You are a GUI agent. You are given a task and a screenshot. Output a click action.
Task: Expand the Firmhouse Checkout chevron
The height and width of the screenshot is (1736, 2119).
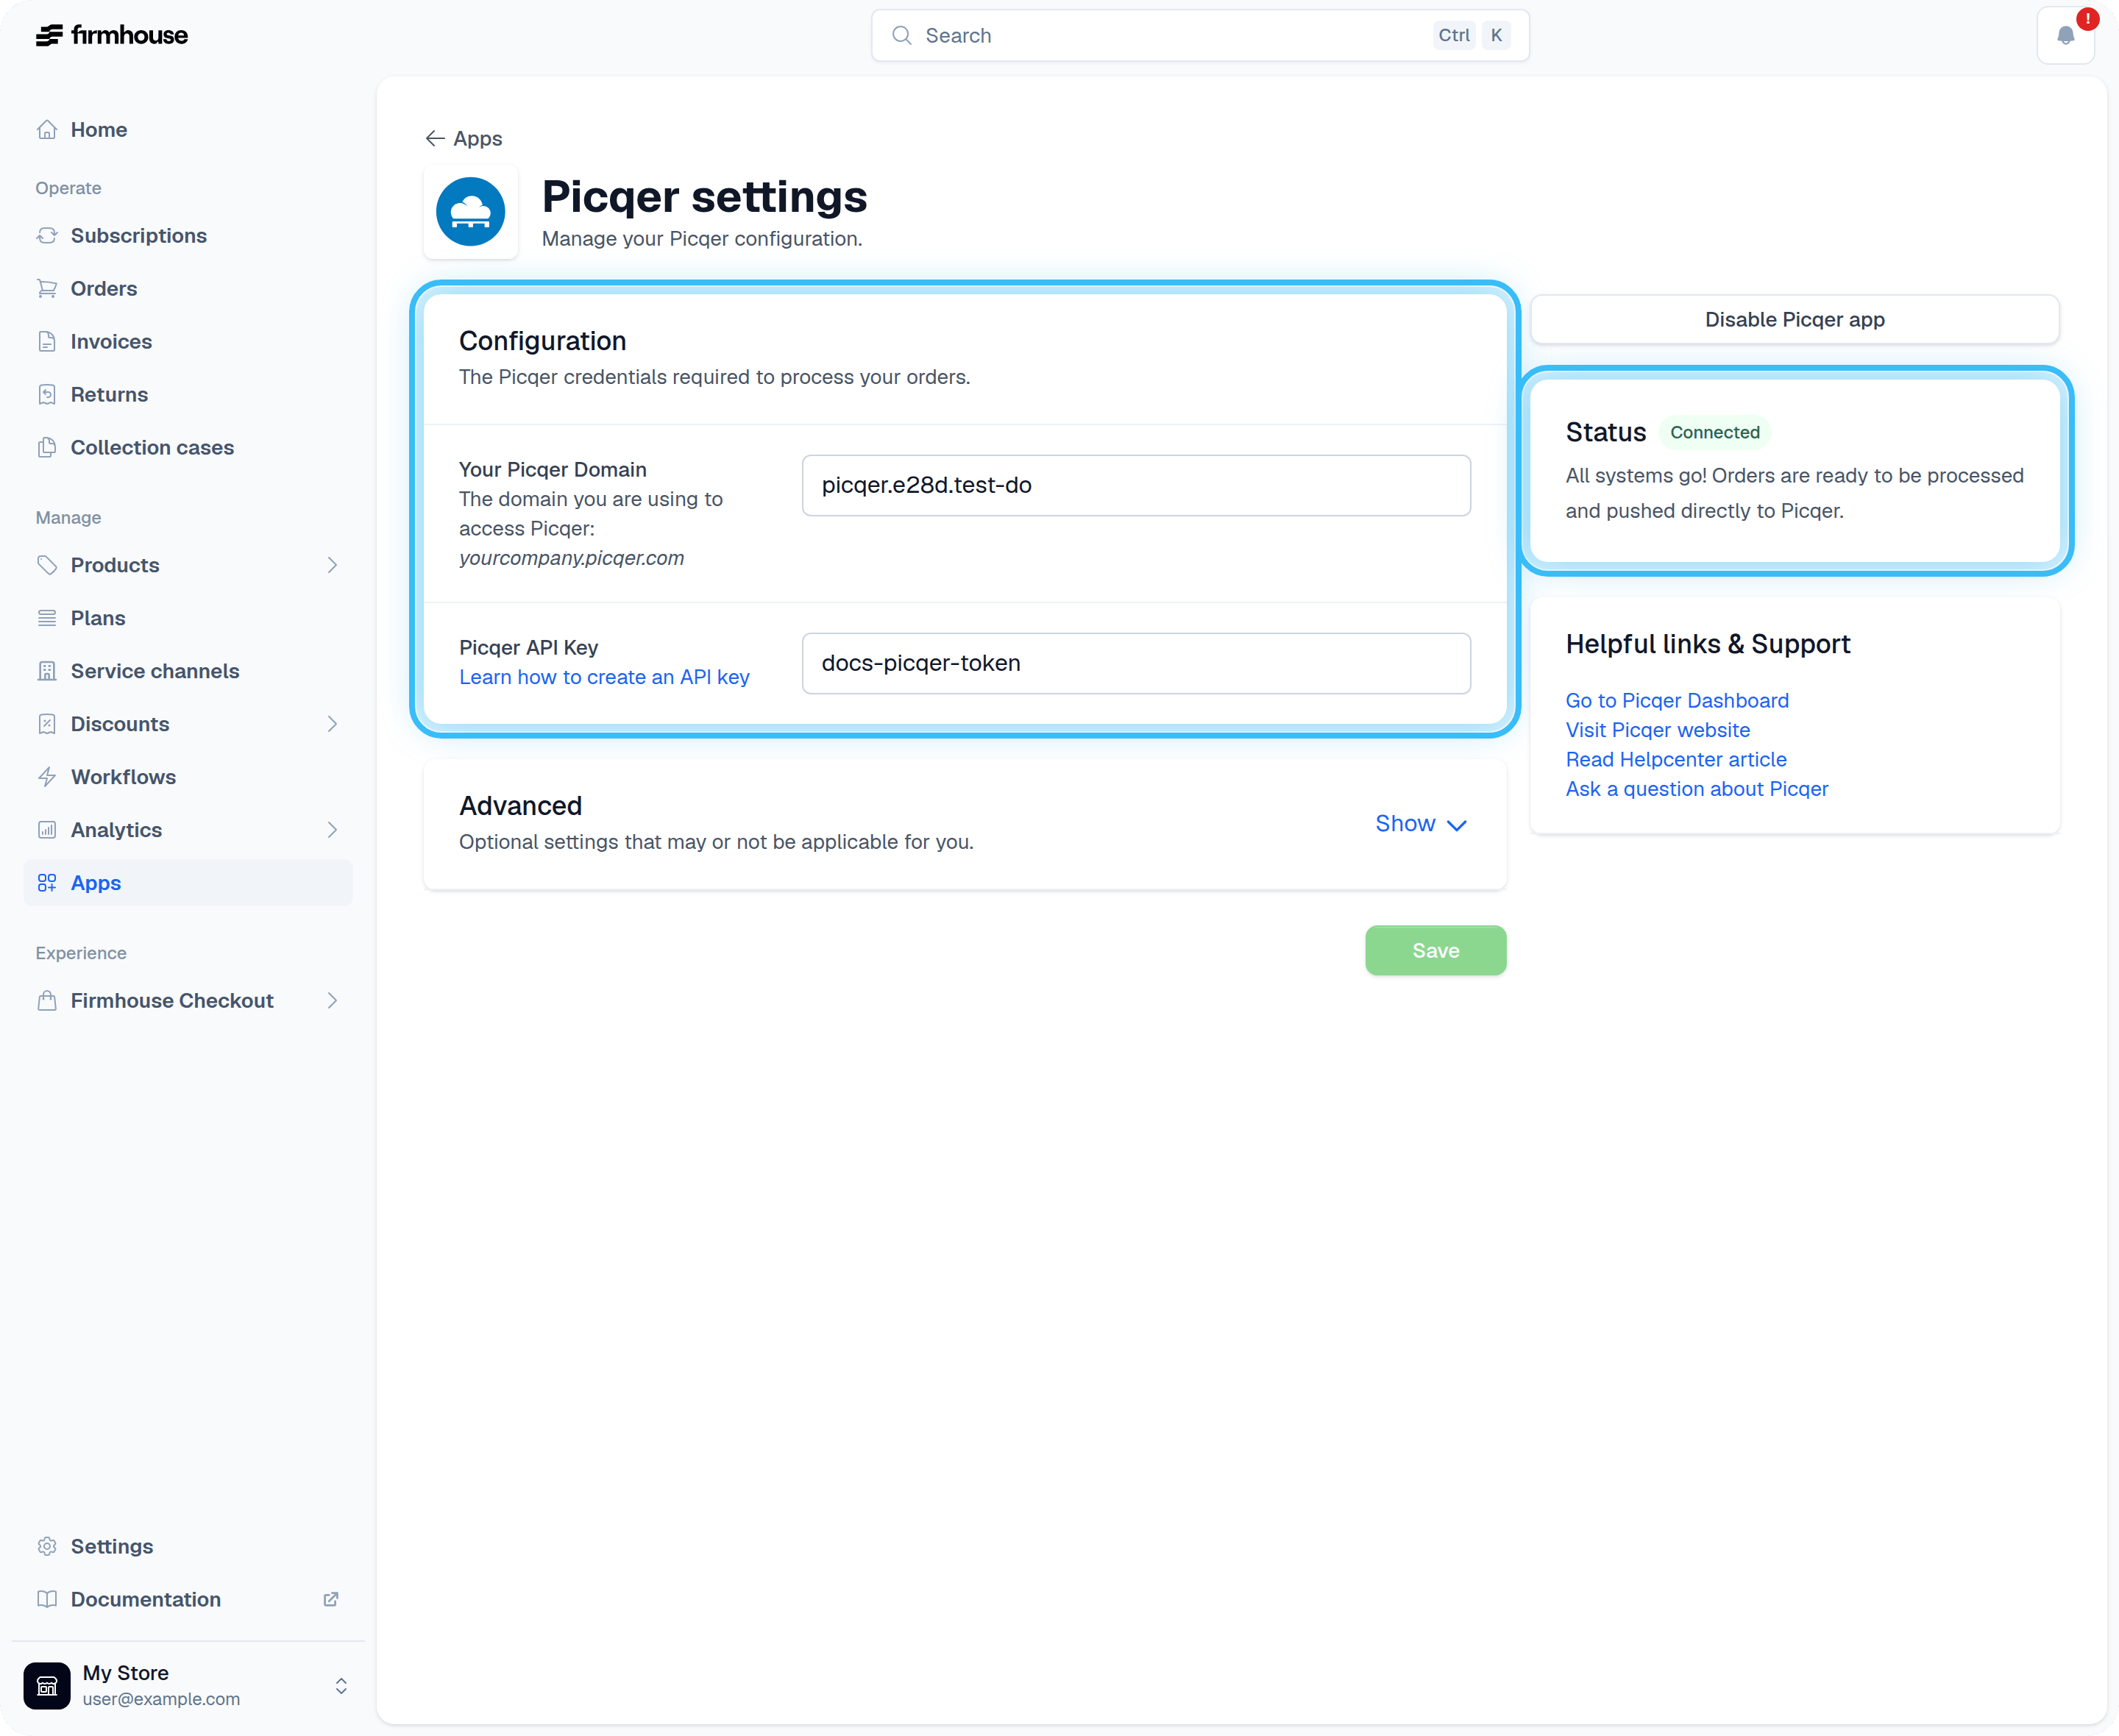(332, 1001)
